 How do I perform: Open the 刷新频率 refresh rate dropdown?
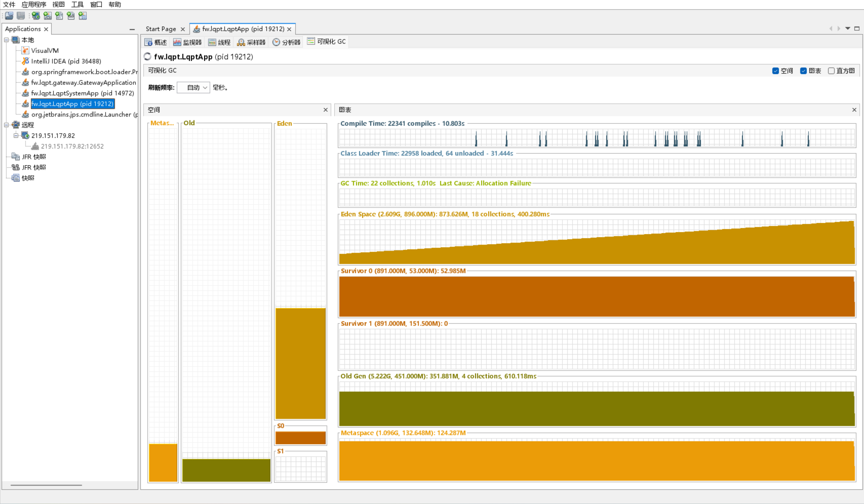193,88
